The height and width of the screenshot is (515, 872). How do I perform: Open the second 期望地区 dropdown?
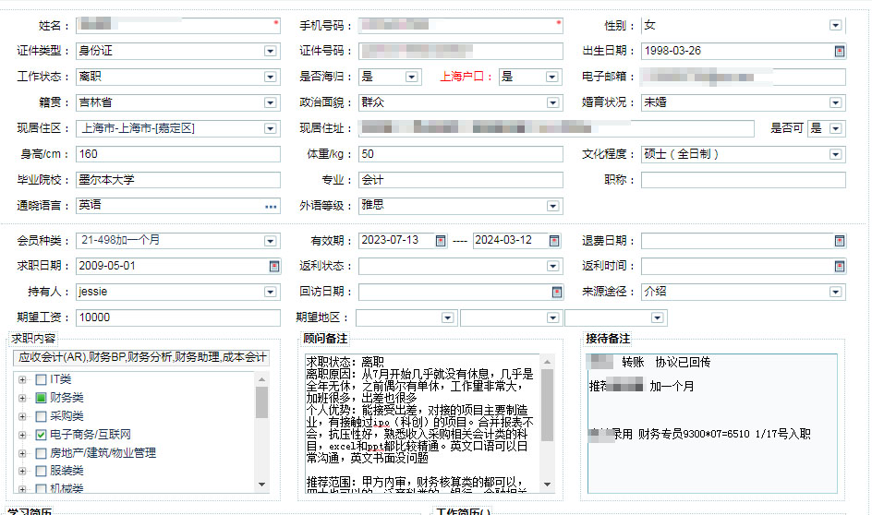click(552, 317)
